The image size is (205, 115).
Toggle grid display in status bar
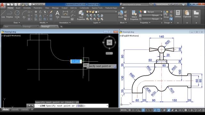(x=129, y=110)
